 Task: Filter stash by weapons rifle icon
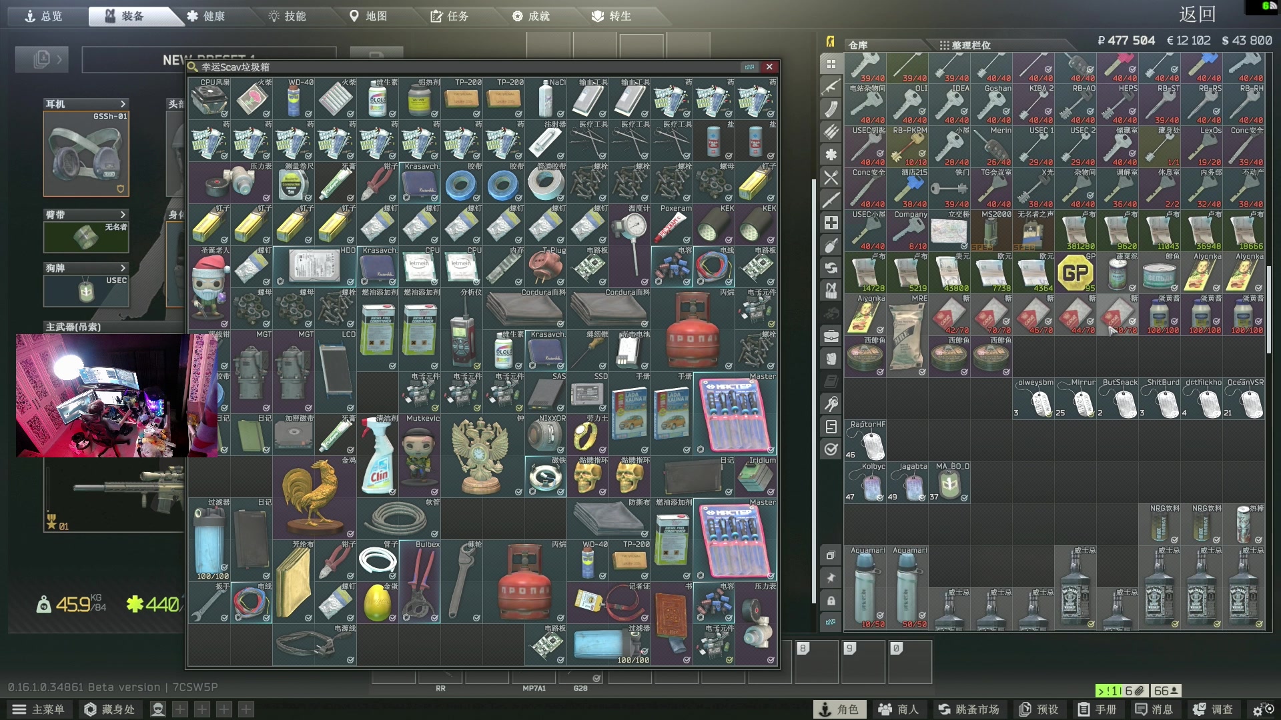[831, 87]
